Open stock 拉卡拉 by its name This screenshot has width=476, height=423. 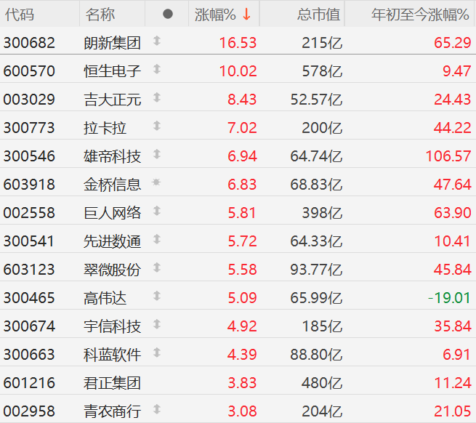point(105,128)
